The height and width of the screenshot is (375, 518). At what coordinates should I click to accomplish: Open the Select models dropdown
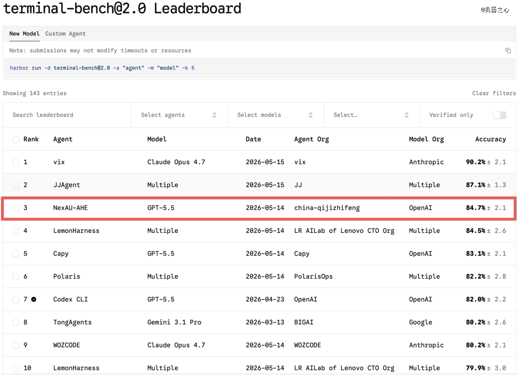click(275, 115)
